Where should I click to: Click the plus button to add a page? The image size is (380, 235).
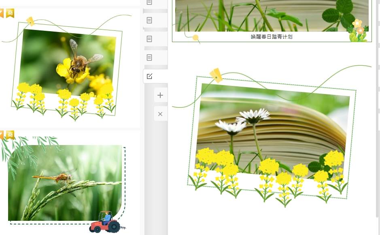click(x=160, y=95)
